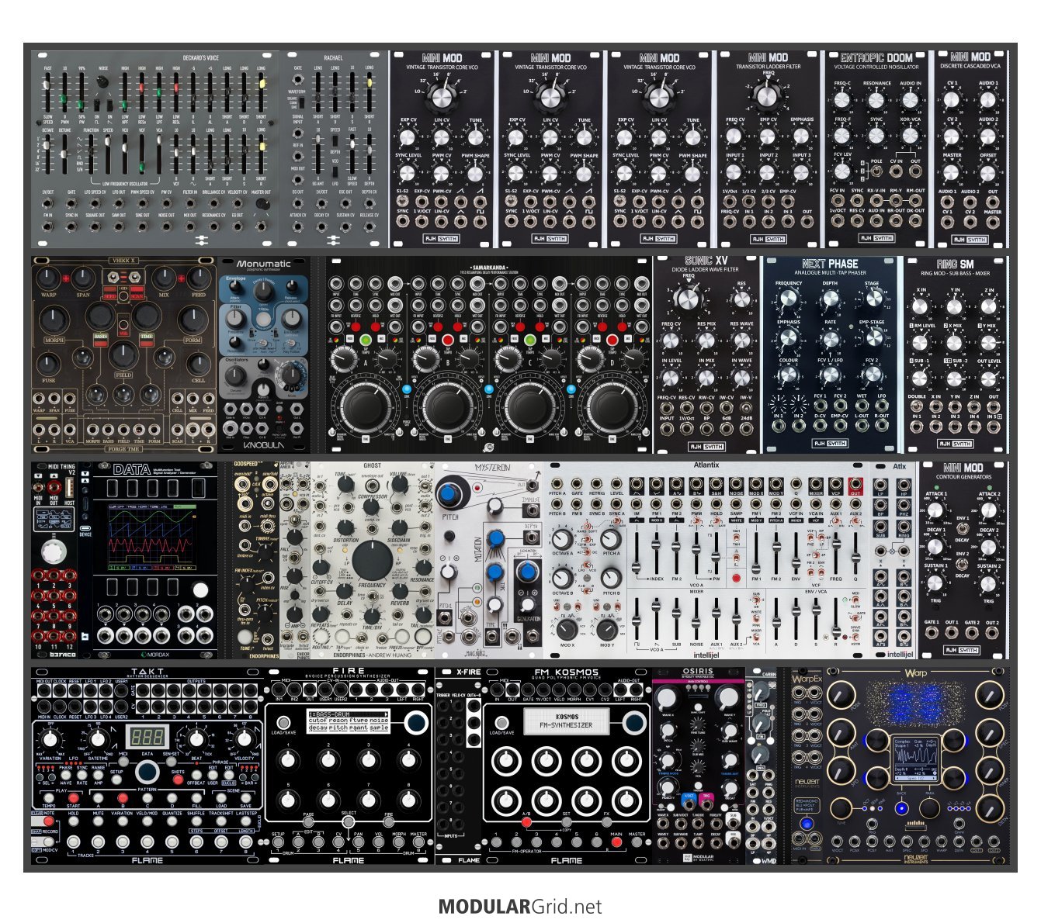
Task: Enable SHUFFLE on TAKT sequencer
Action: (x=196, y=821)
